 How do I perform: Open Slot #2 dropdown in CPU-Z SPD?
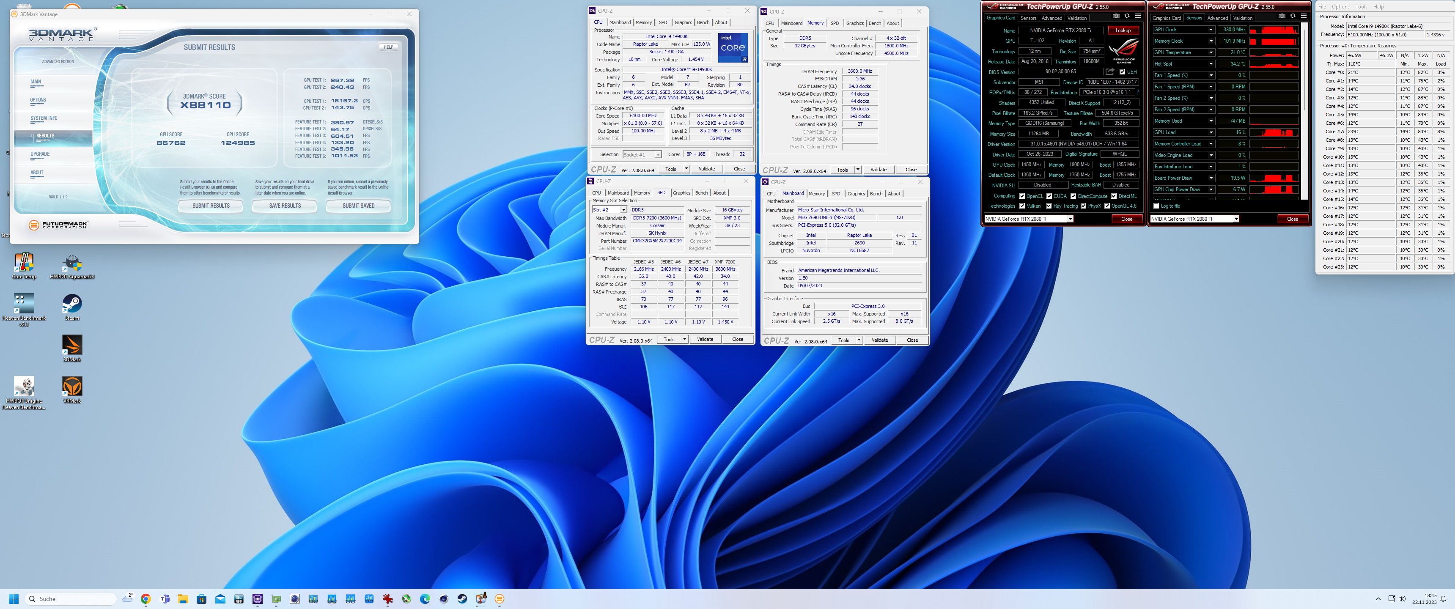coord(623,210)
